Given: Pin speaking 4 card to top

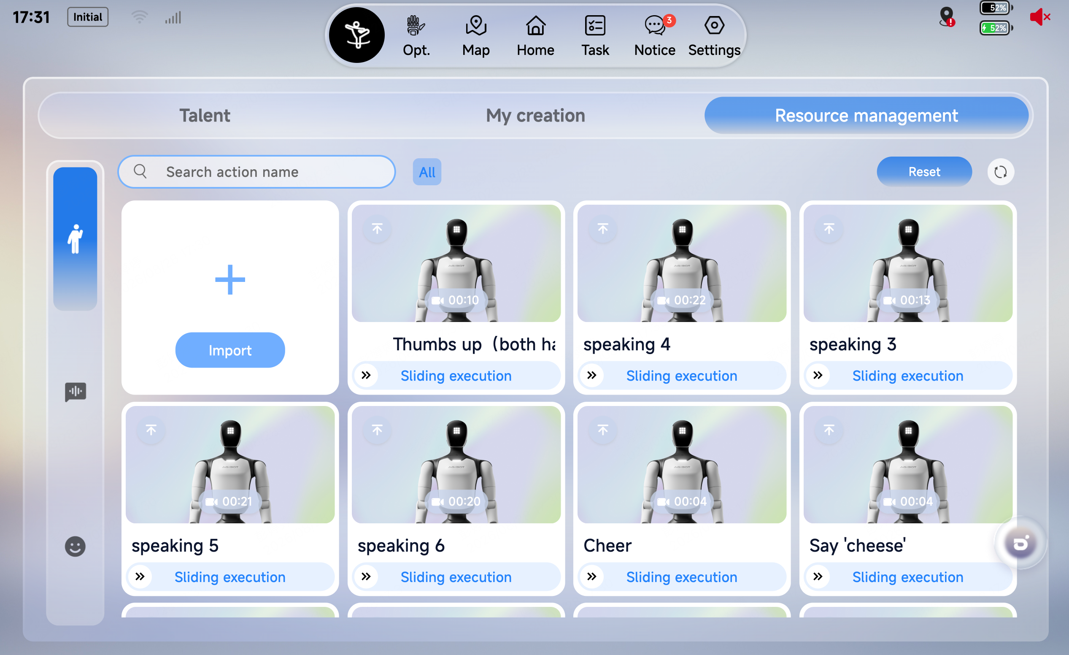Looking at the screenshot, I should pyautogui.click(x=603, y=228).
